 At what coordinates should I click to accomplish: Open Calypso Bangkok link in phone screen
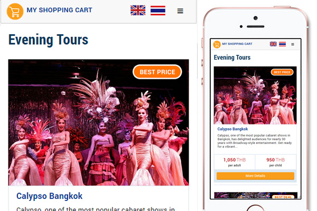tap(232, 129)
